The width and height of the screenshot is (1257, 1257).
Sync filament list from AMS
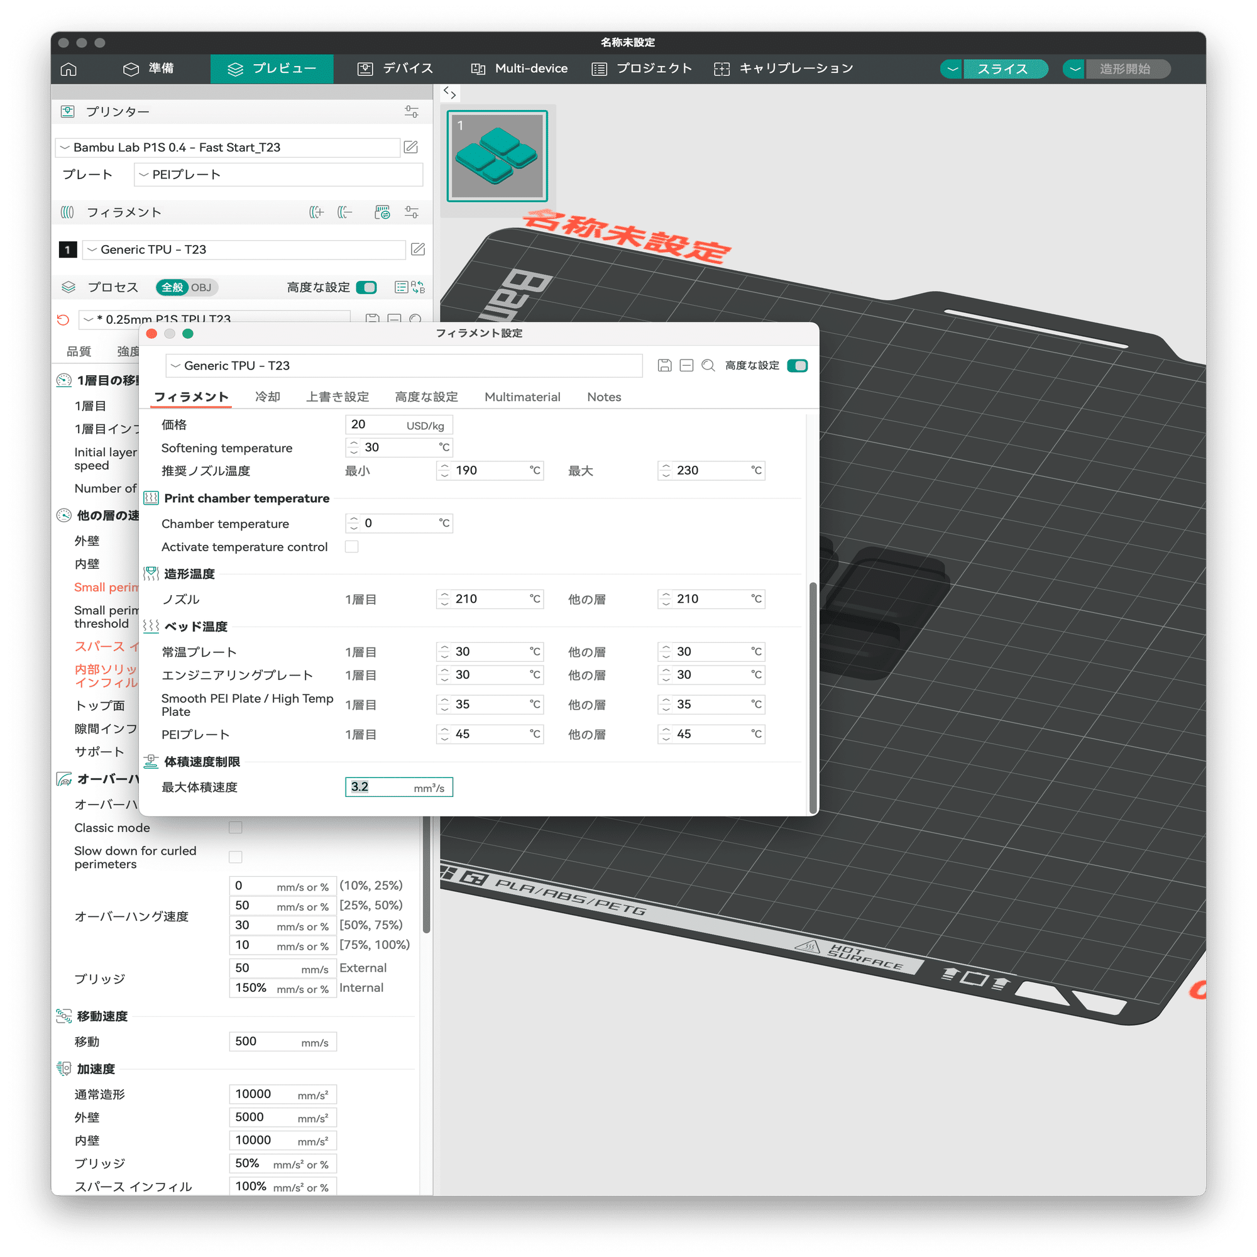(x=383, y=212)
